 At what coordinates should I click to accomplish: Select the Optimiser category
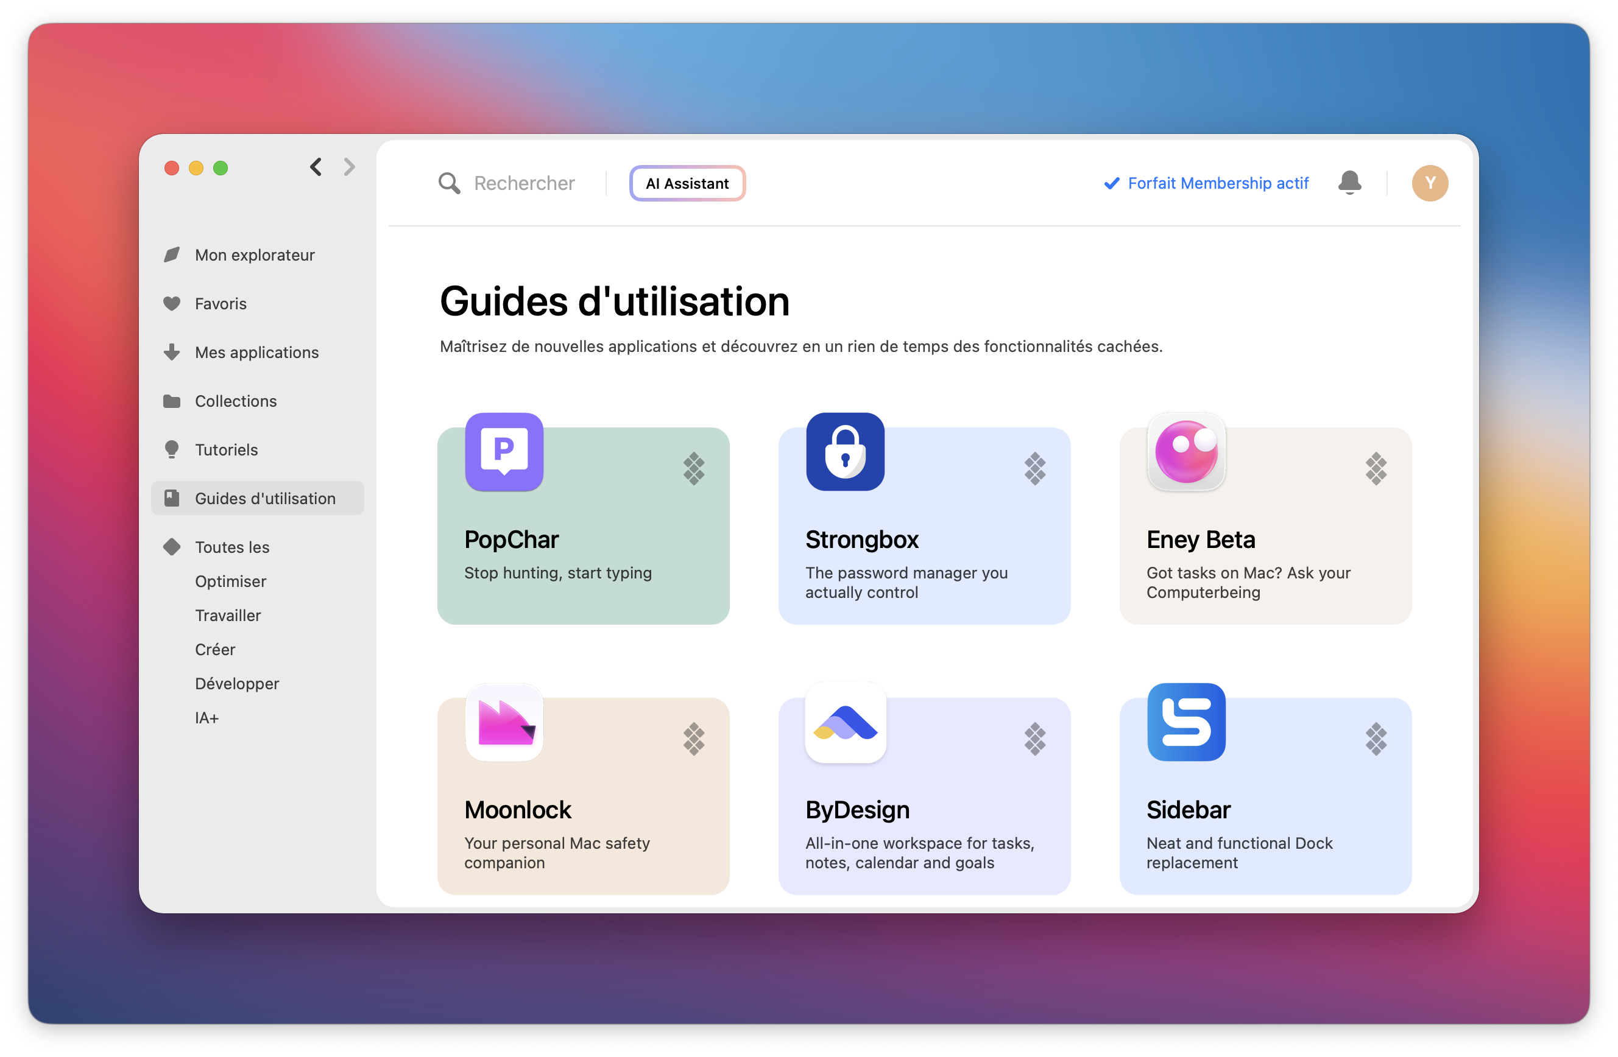230,581
